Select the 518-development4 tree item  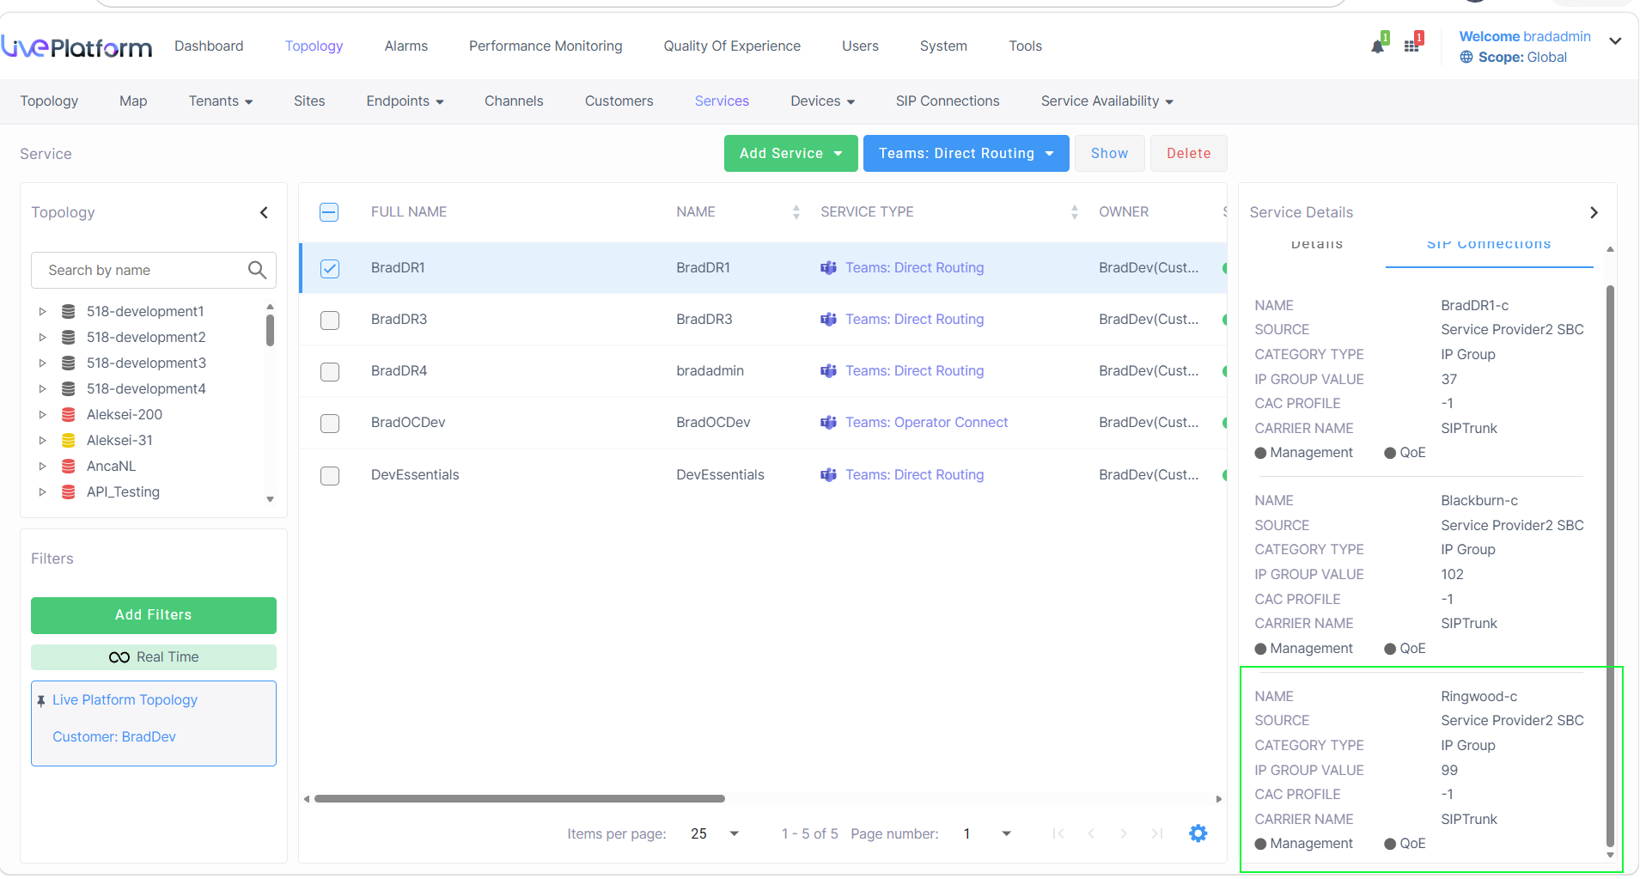click(x=146, y=388)
